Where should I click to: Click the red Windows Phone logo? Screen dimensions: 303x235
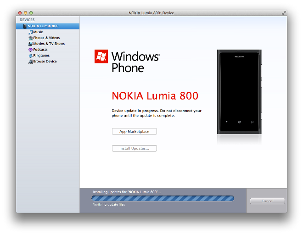point(101,56)
